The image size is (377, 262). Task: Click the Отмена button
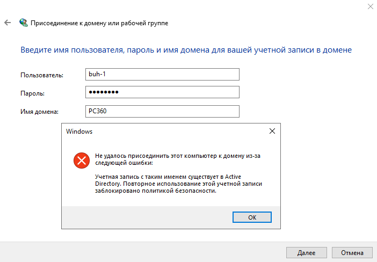(x=352, y=252)
